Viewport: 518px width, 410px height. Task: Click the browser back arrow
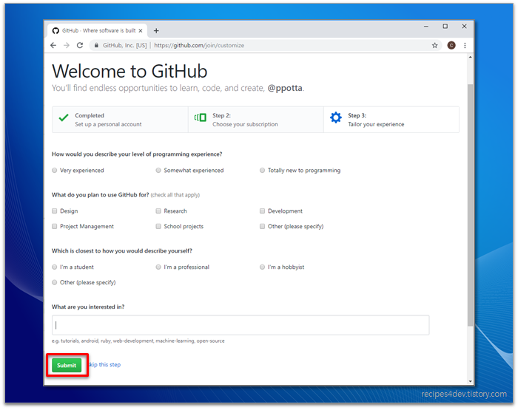pyautogui.click(x=53, y=45)
